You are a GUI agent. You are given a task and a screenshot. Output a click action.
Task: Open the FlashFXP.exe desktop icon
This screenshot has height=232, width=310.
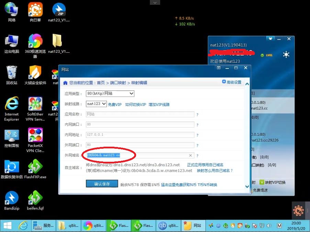click(35, 169)
